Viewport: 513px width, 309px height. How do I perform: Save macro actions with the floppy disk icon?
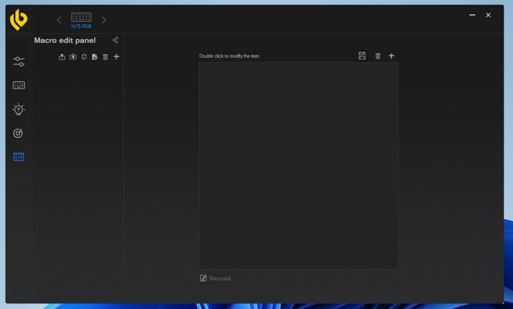pos(362,56)
